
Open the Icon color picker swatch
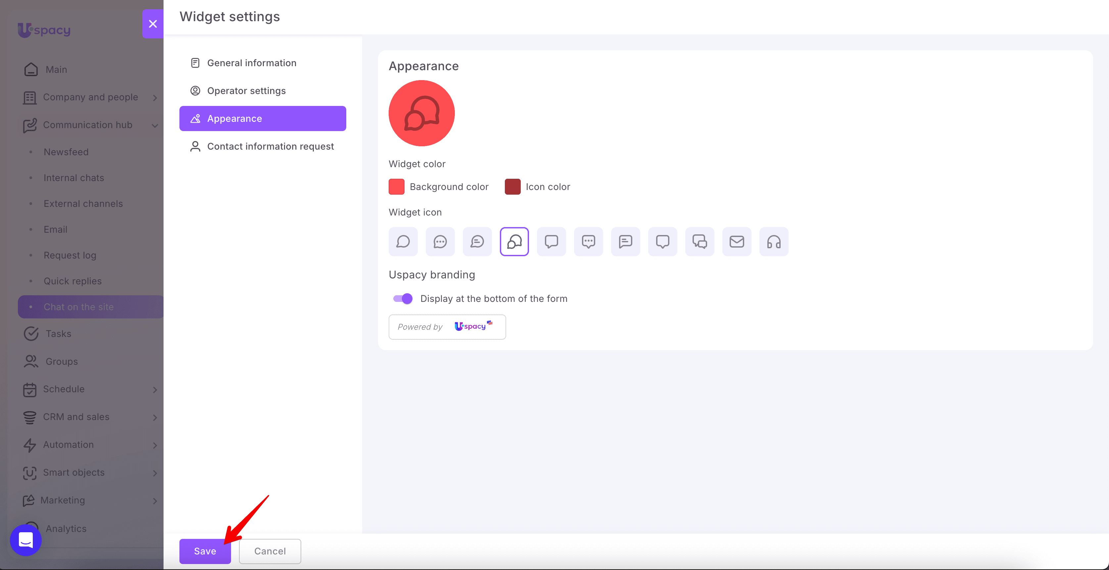pyautogui.click(x=512, y=187)
